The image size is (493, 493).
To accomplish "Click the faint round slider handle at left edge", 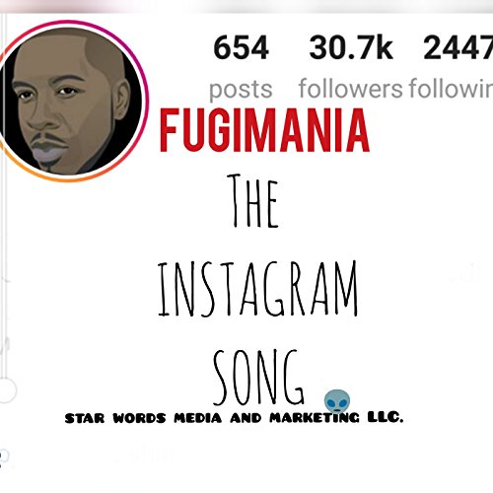I will pos(7,390).
